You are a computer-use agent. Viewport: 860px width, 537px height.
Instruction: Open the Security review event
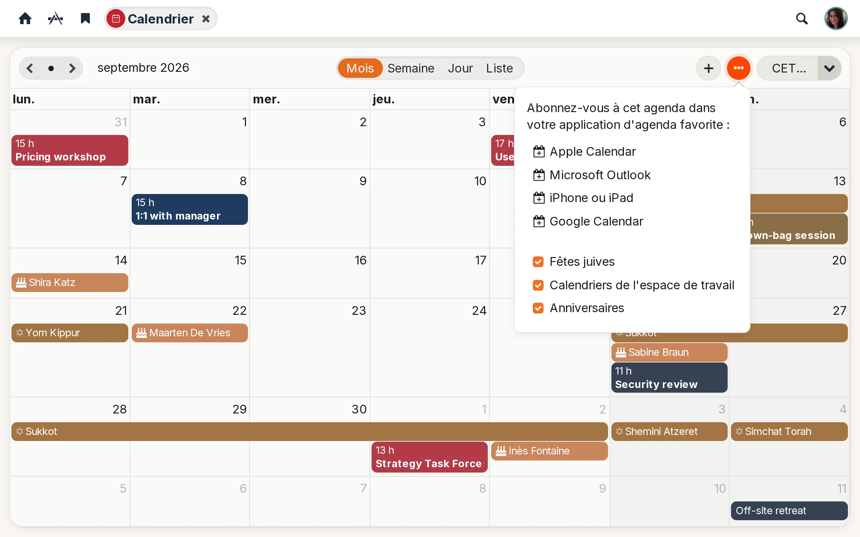[x=669, y=378]
